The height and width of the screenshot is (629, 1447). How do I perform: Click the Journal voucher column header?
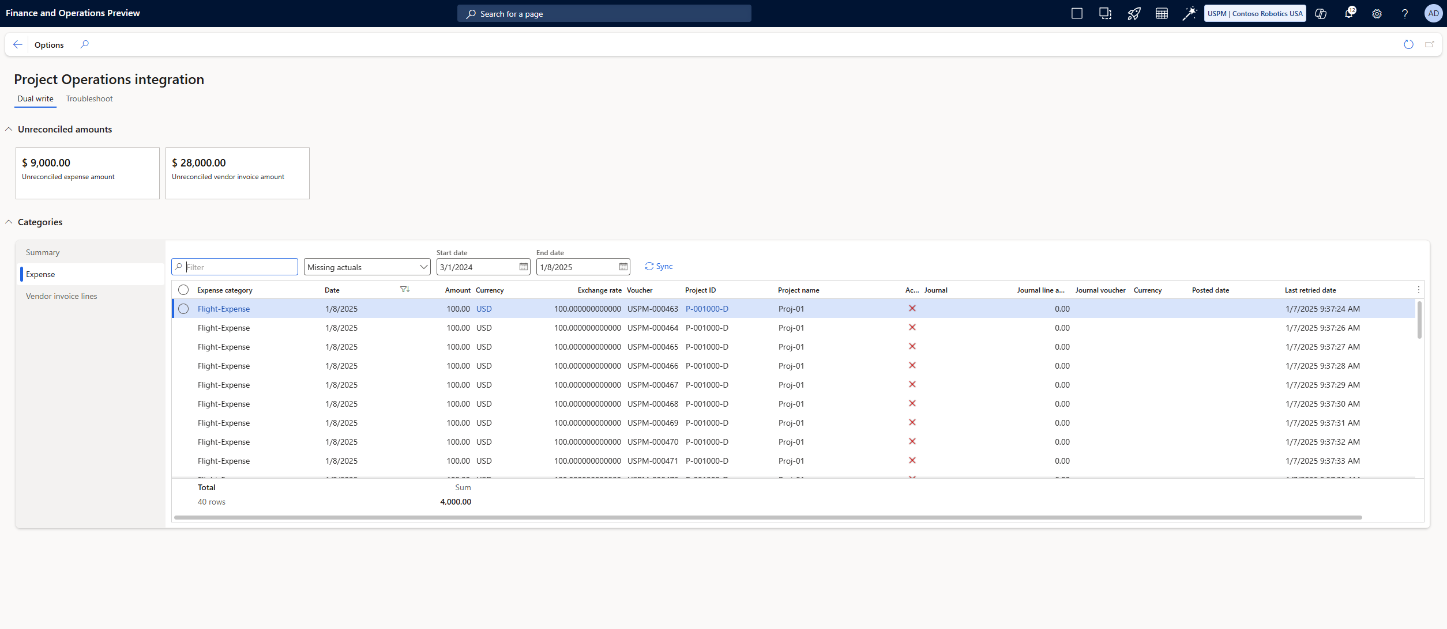point(1100,290)
